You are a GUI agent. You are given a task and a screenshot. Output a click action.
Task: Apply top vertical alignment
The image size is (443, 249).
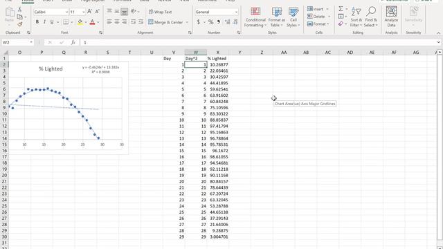tap(109, 12)
